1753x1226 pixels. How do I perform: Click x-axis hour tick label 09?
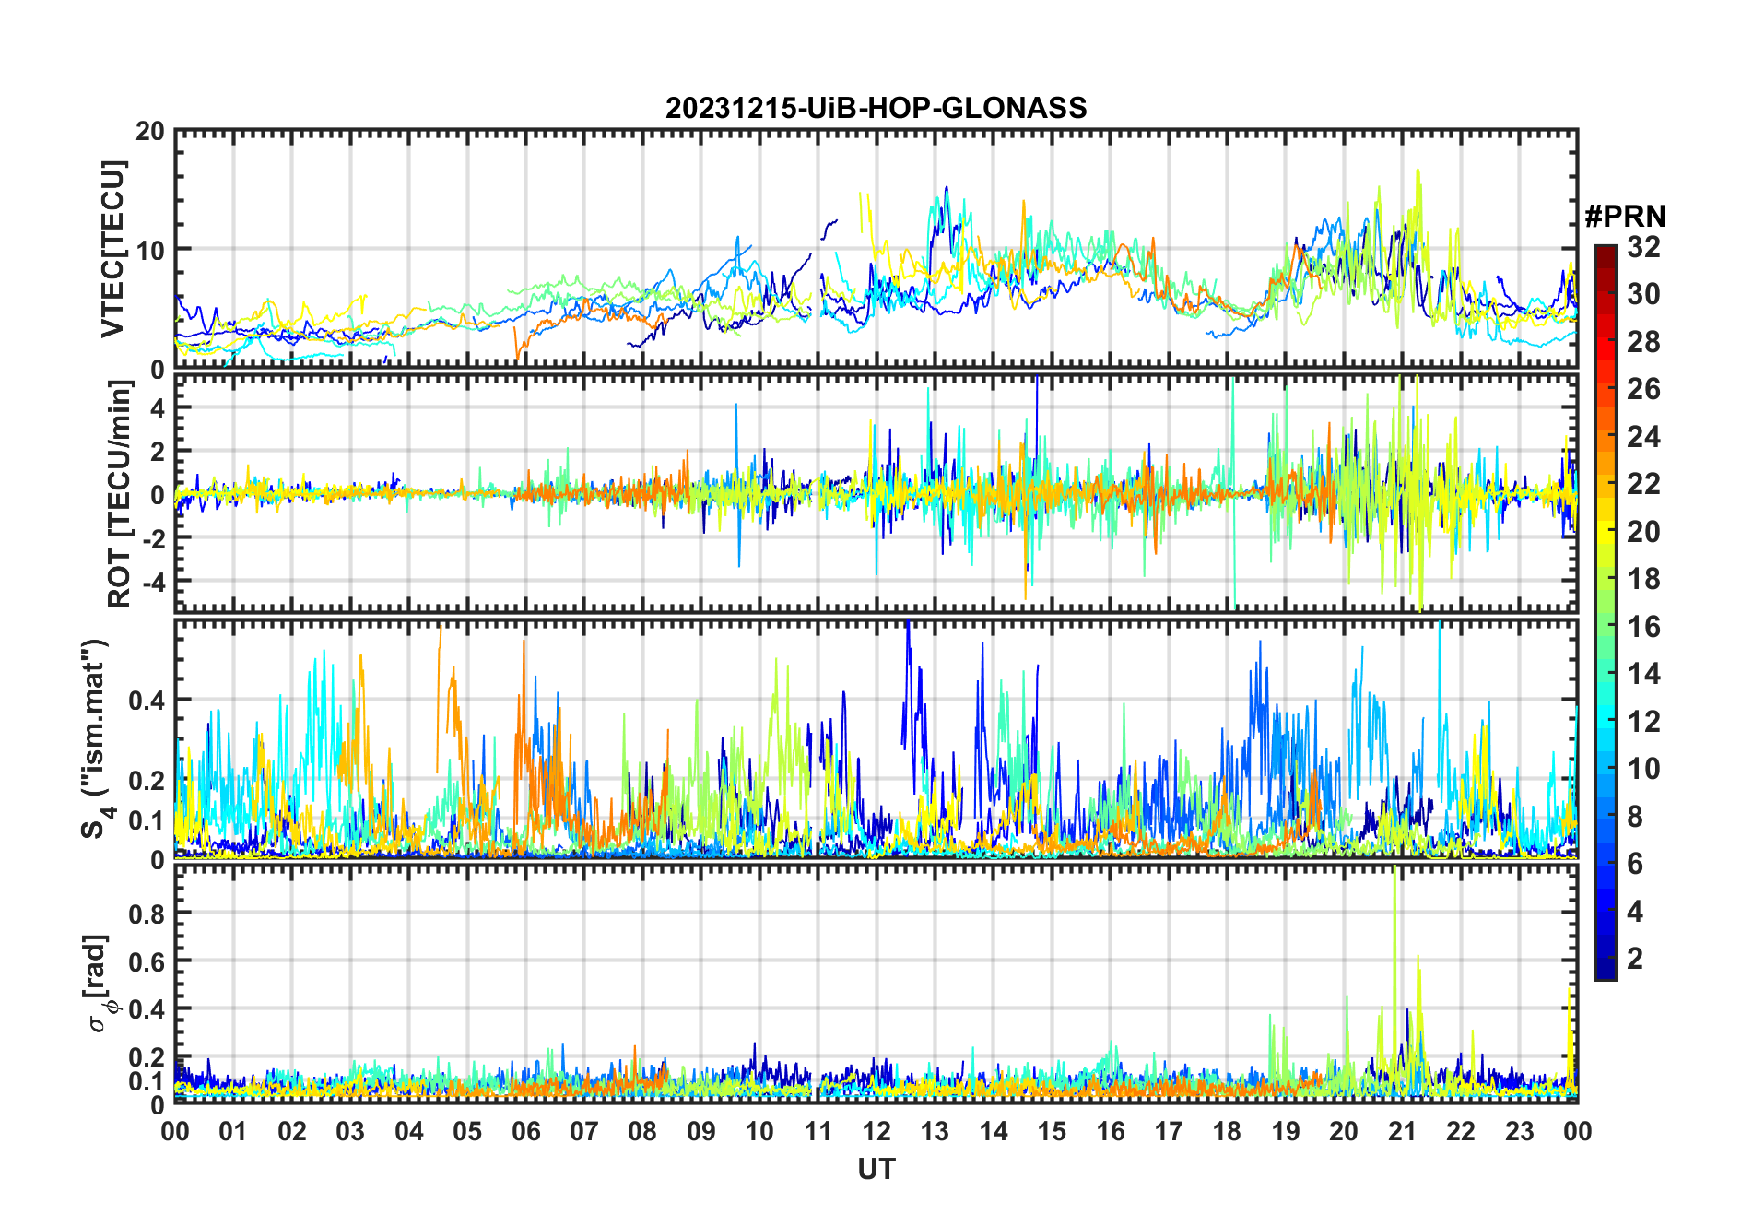(701, 1131)
